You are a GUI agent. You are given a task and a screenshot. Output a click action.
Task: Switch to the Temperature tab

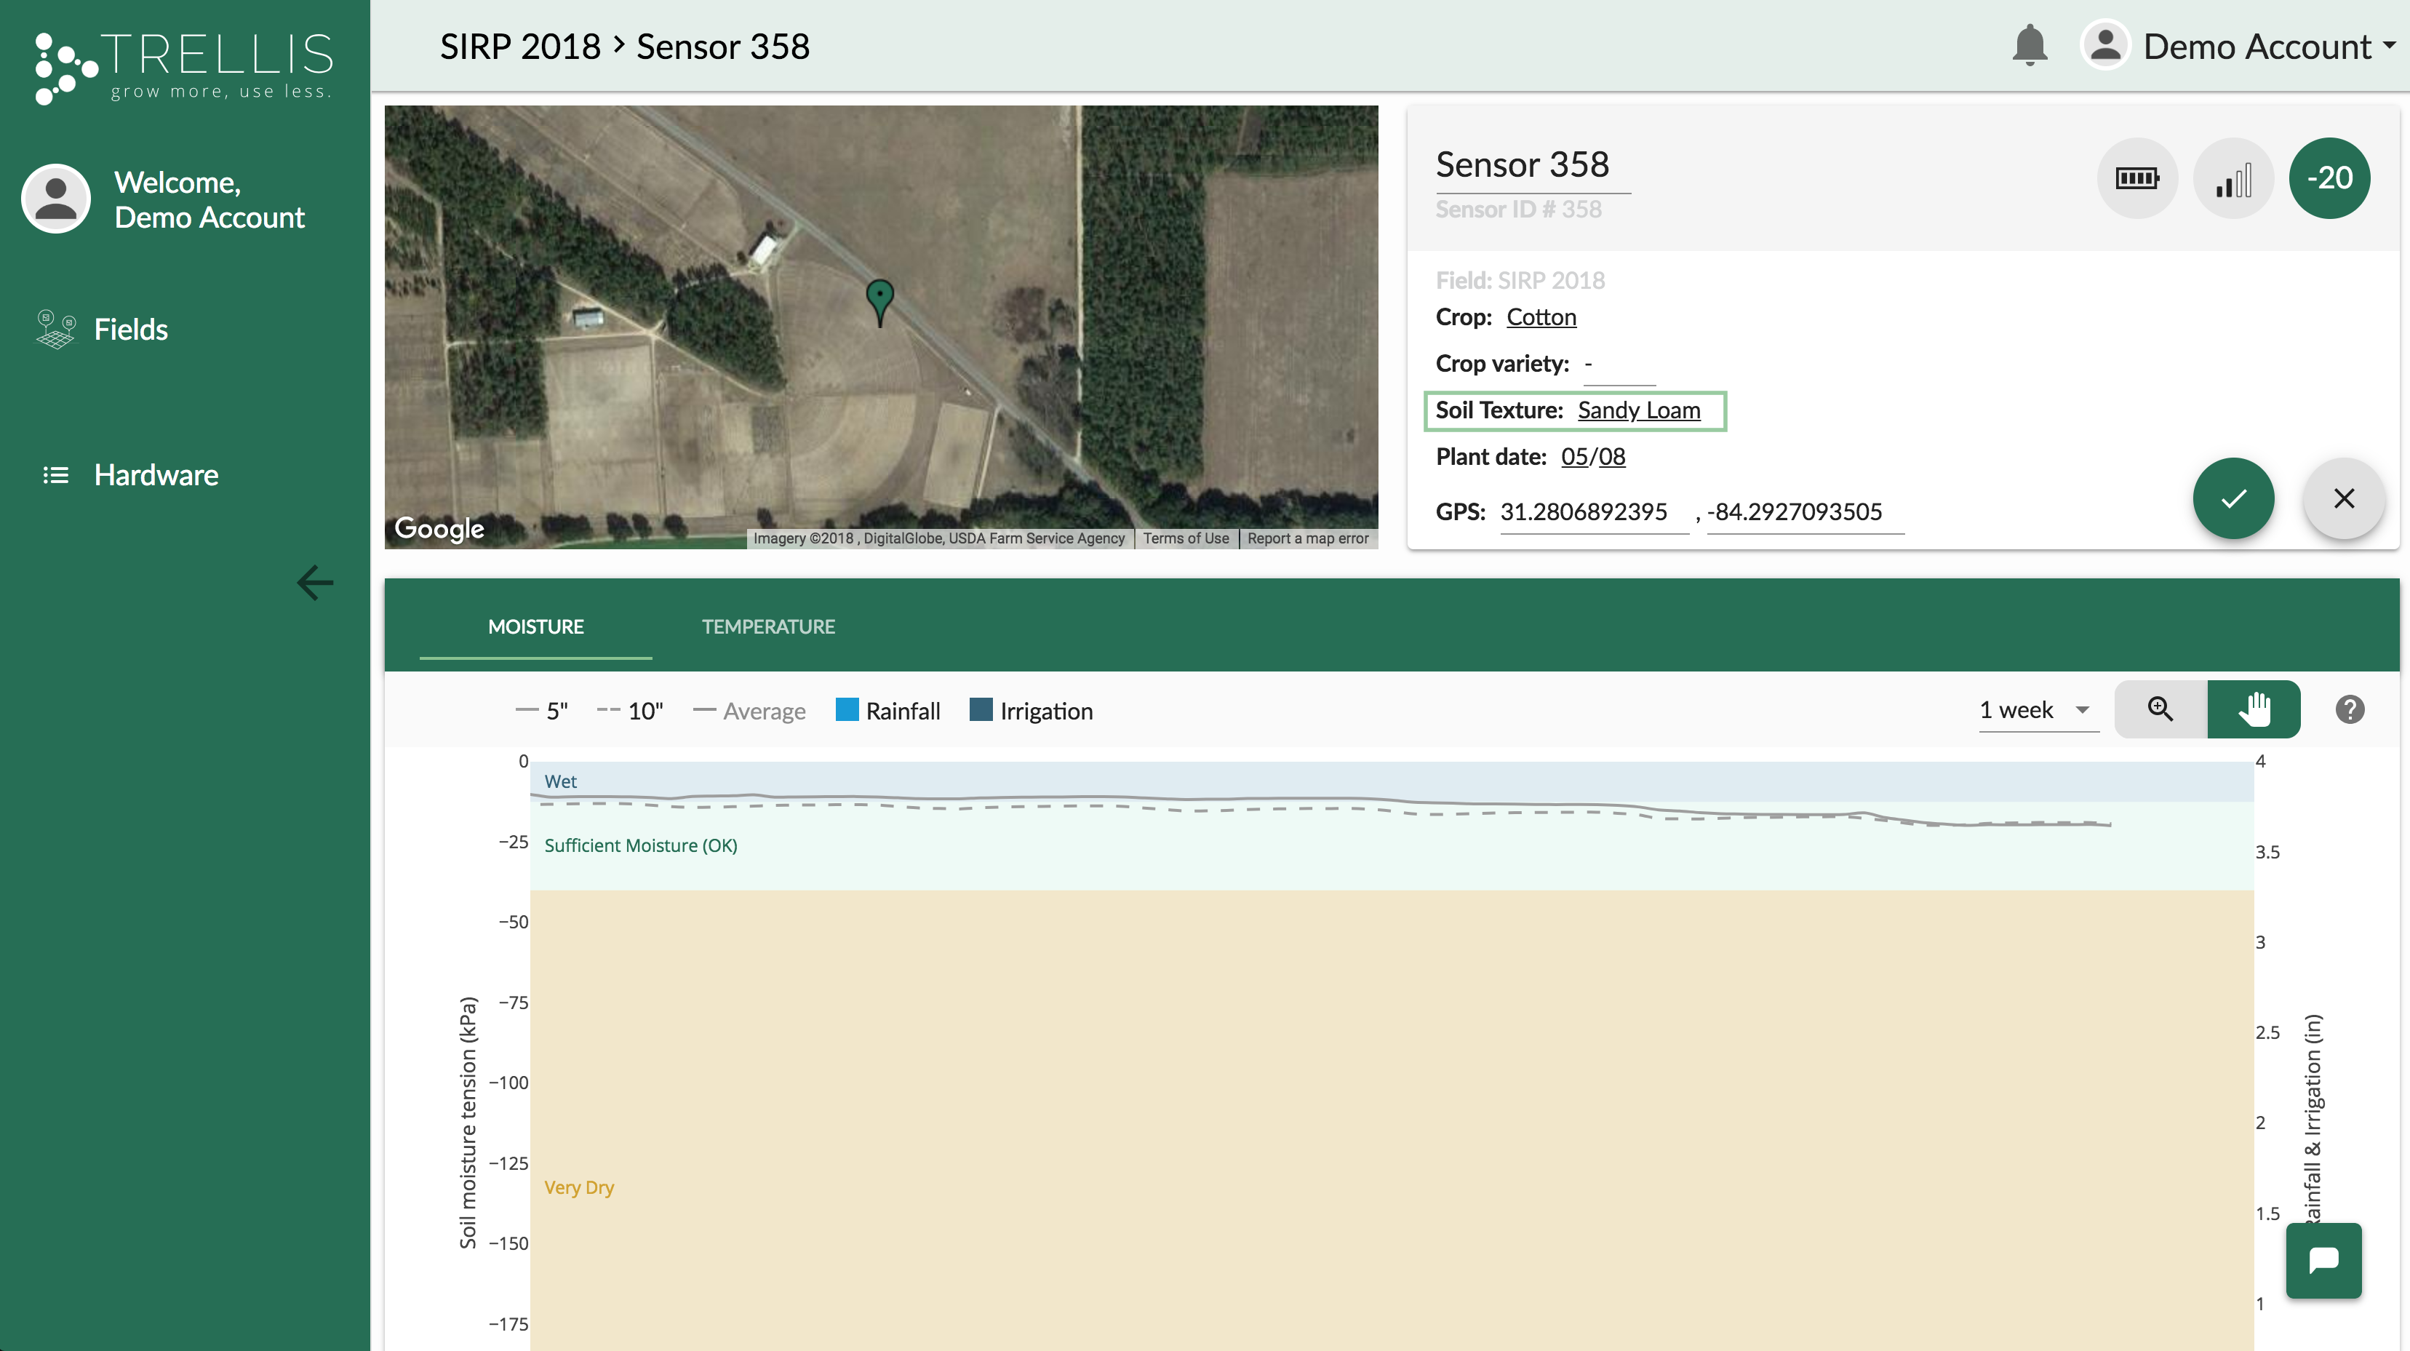click(x=768, y=626)
